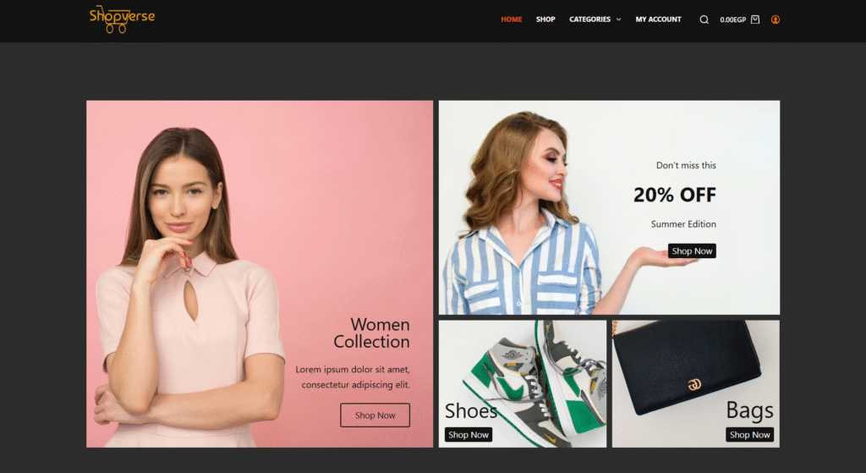Click the 0.00EGP cart total

click(x=733, y=20)
